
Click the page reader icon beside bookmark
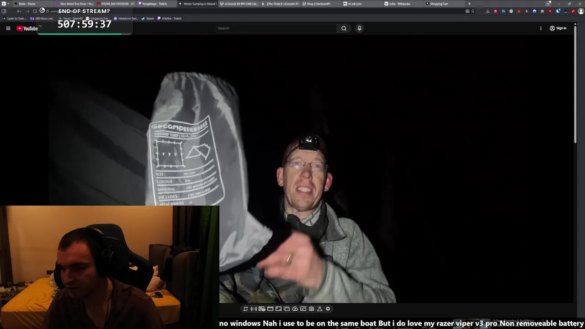coord(468,11)
